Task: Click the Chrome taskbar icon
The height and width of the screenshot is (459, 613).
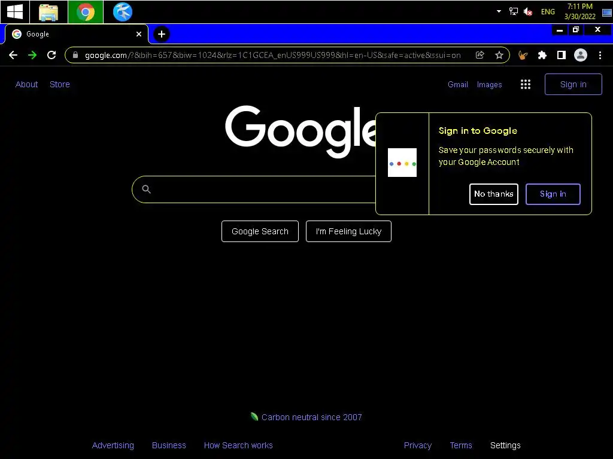Action: tap(86, 12)
